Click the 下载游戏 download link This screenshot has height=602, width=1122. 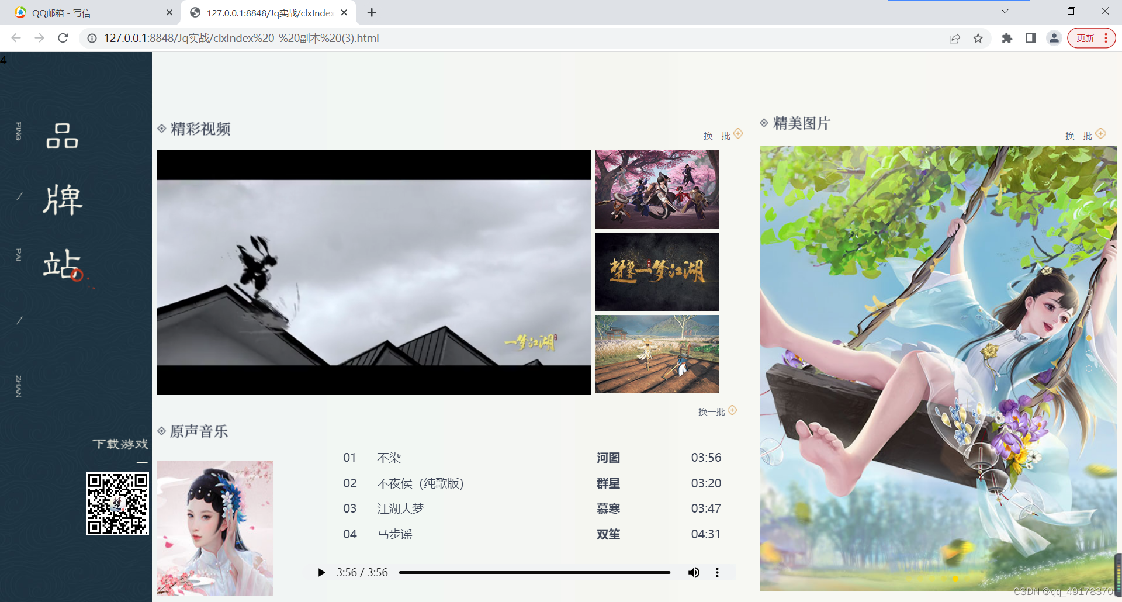120,444
